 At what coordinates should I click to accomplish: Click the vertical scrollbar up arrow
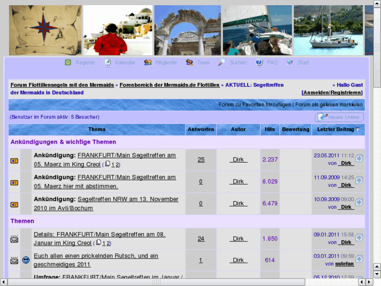point(377,4)
